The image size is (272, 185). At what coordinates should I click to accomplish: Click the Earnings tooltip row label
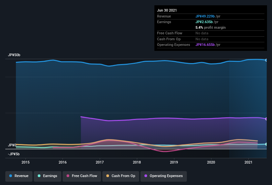coord(164,22)
